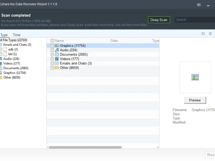Select All File Types (22710) tree node
Screen dimensions: 215x161
[x=13, y=40]
